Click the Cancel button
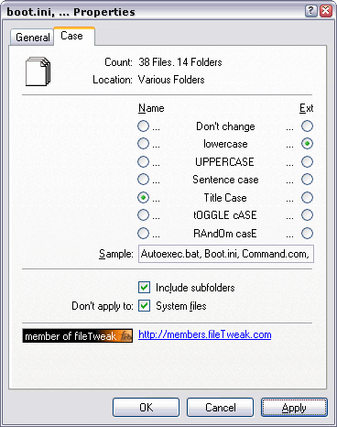 (220, 407)
